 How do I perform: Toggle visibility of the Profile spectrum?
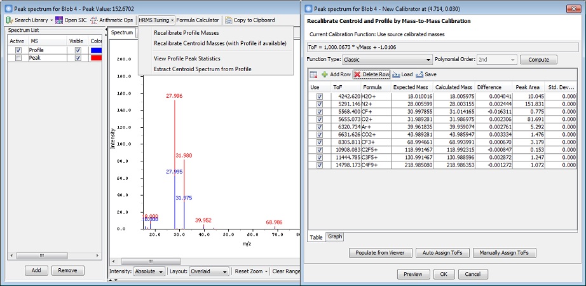tap(78, 50)
